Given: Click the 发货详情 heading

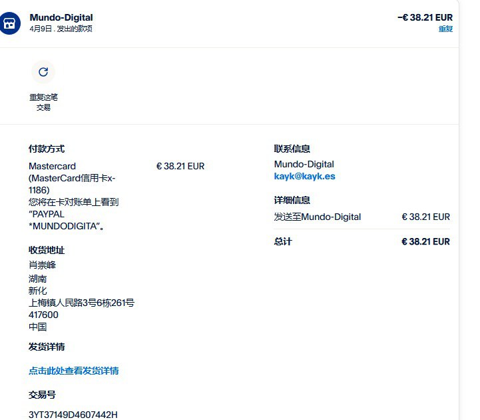Looking at the screenshot, I should pos(47,347).
